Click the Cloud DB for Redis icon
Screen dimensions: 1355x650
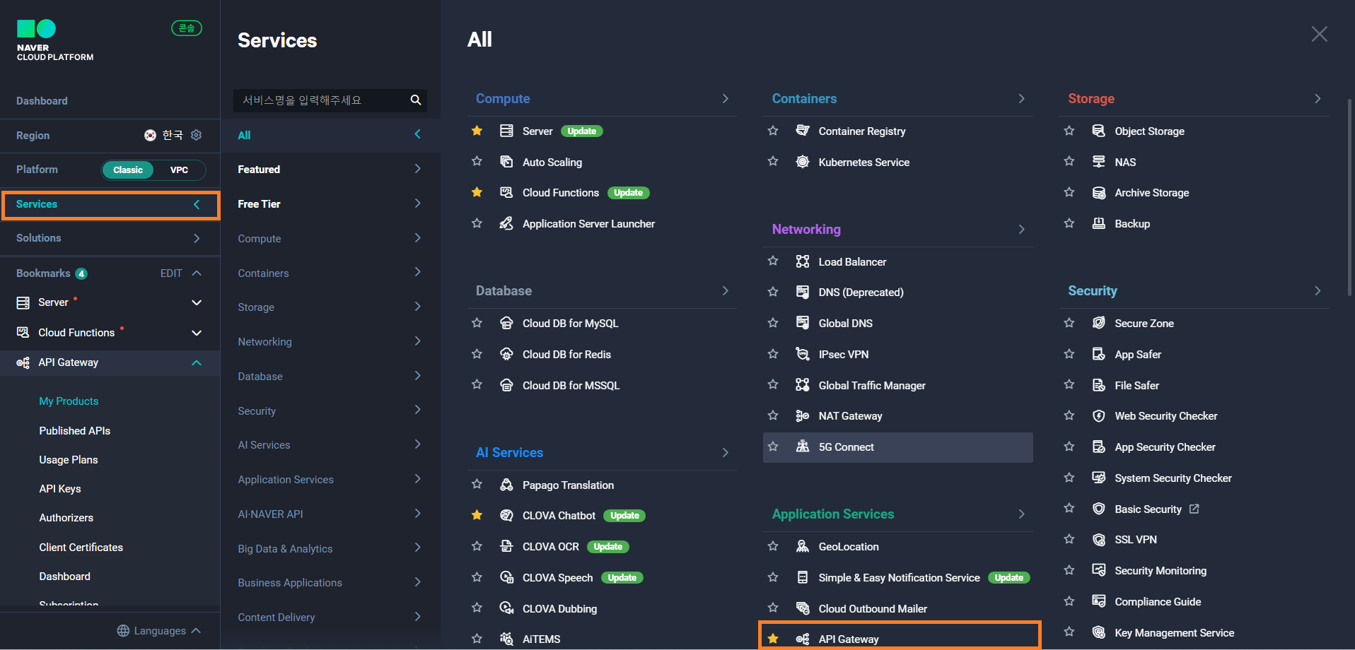coord(506,354)
